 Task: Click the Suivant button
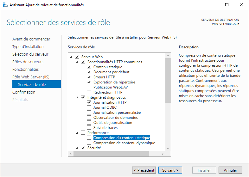tap(170, 170)
